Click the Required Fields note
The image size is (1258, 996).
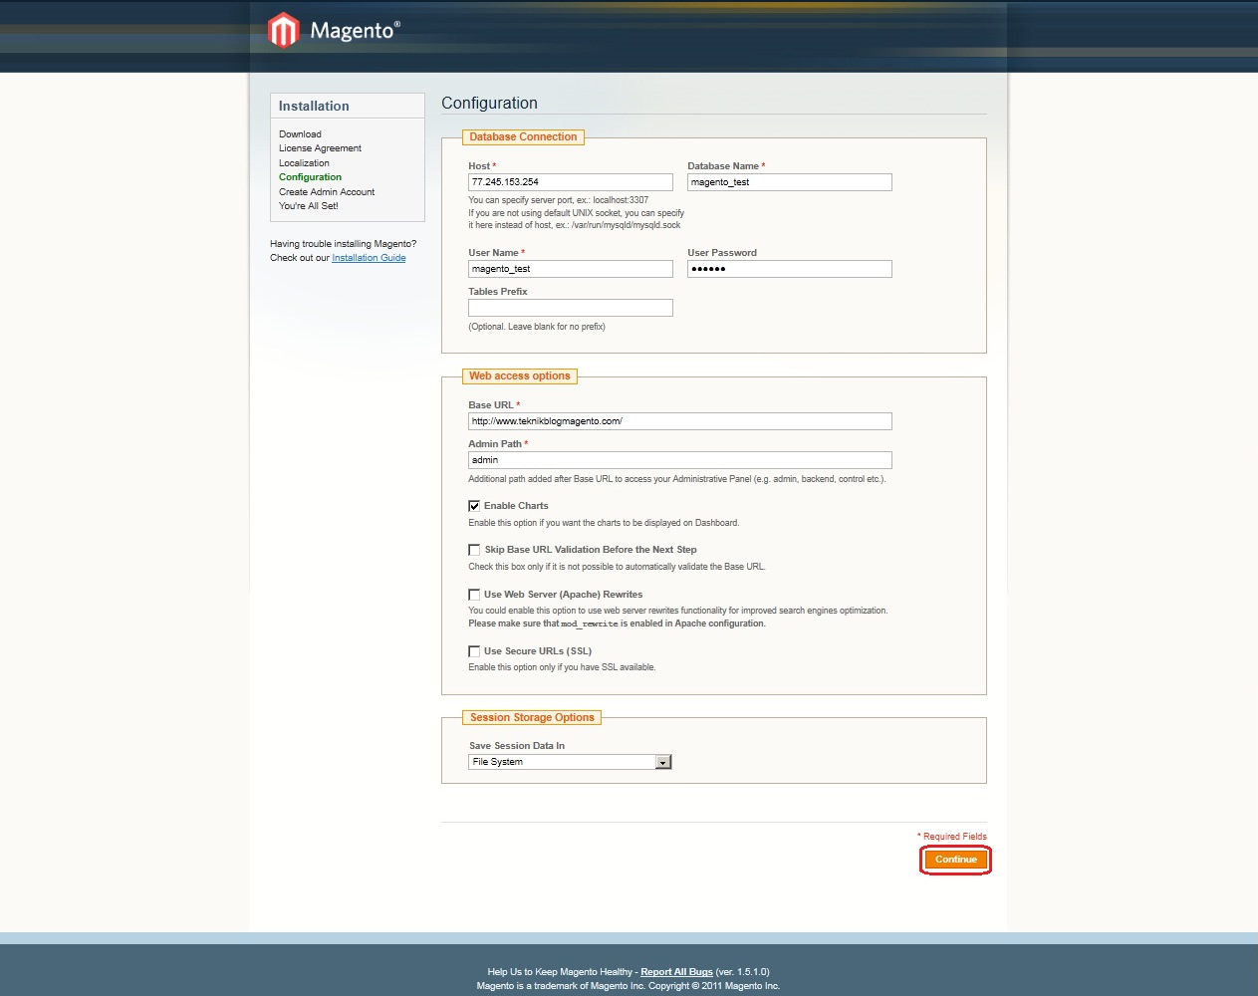coord(952,837)
